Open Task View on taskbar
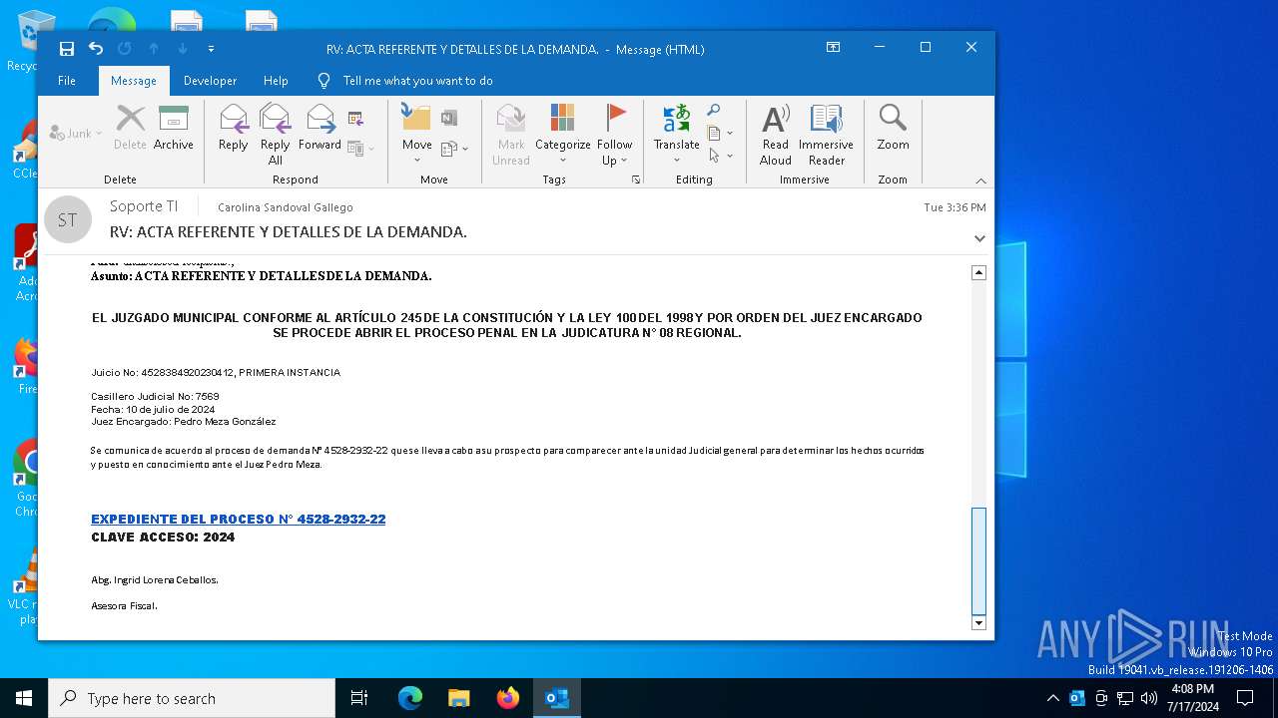This screenshot has height=718, width=1278. (x=359, y=698)
